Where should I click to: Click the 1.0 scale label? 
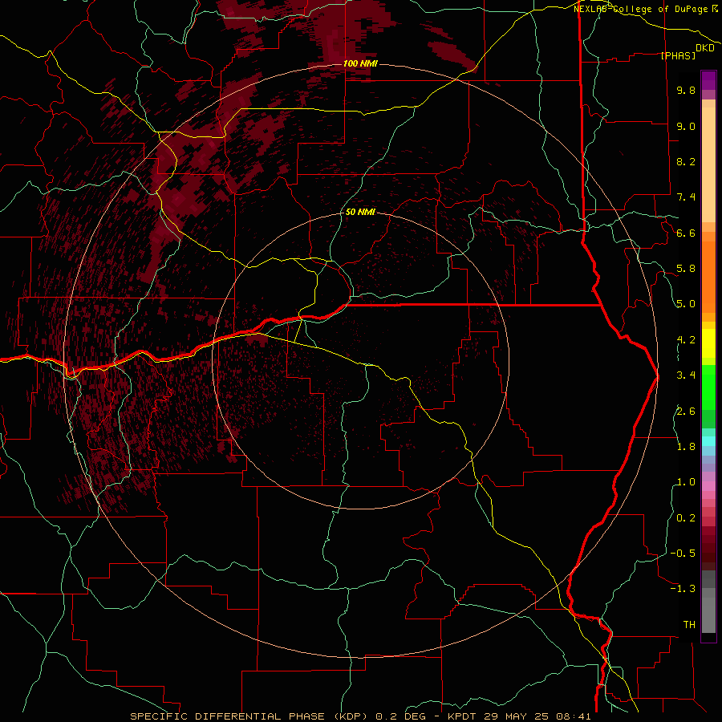click(x=686, y=482)
